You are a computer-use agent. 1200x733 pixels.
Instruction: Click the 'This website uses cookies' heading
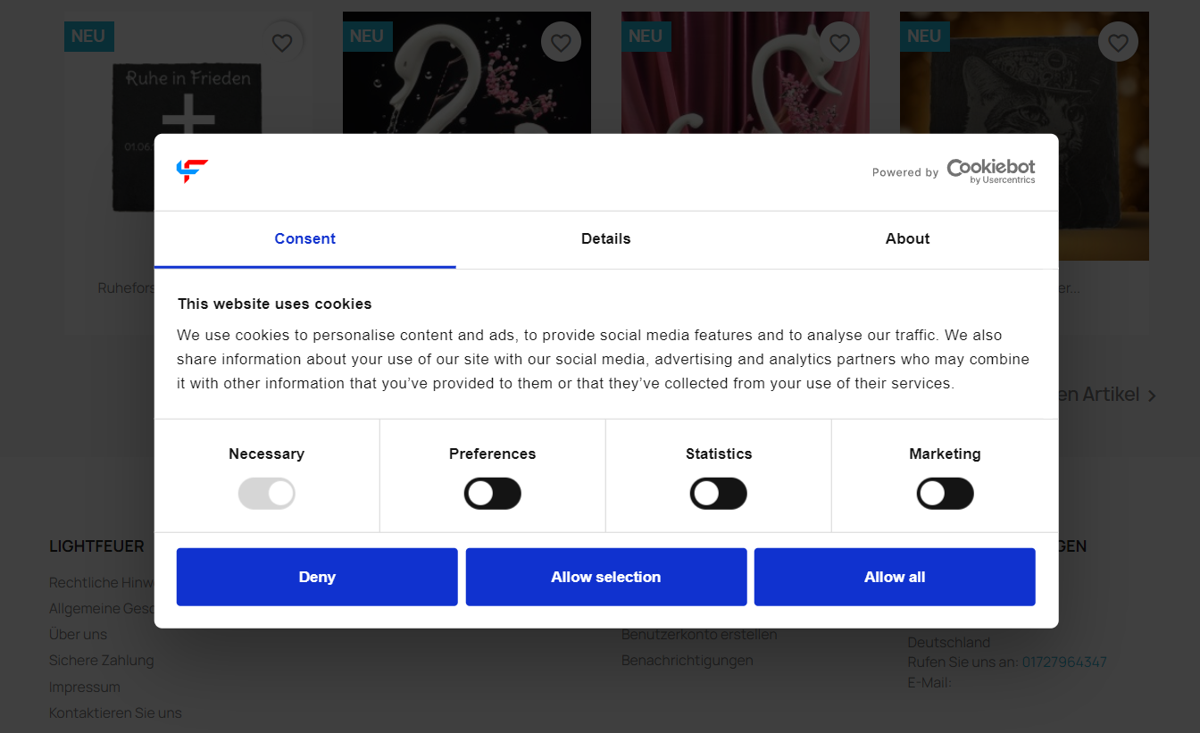pyautogui.click(x=274, y=304)
